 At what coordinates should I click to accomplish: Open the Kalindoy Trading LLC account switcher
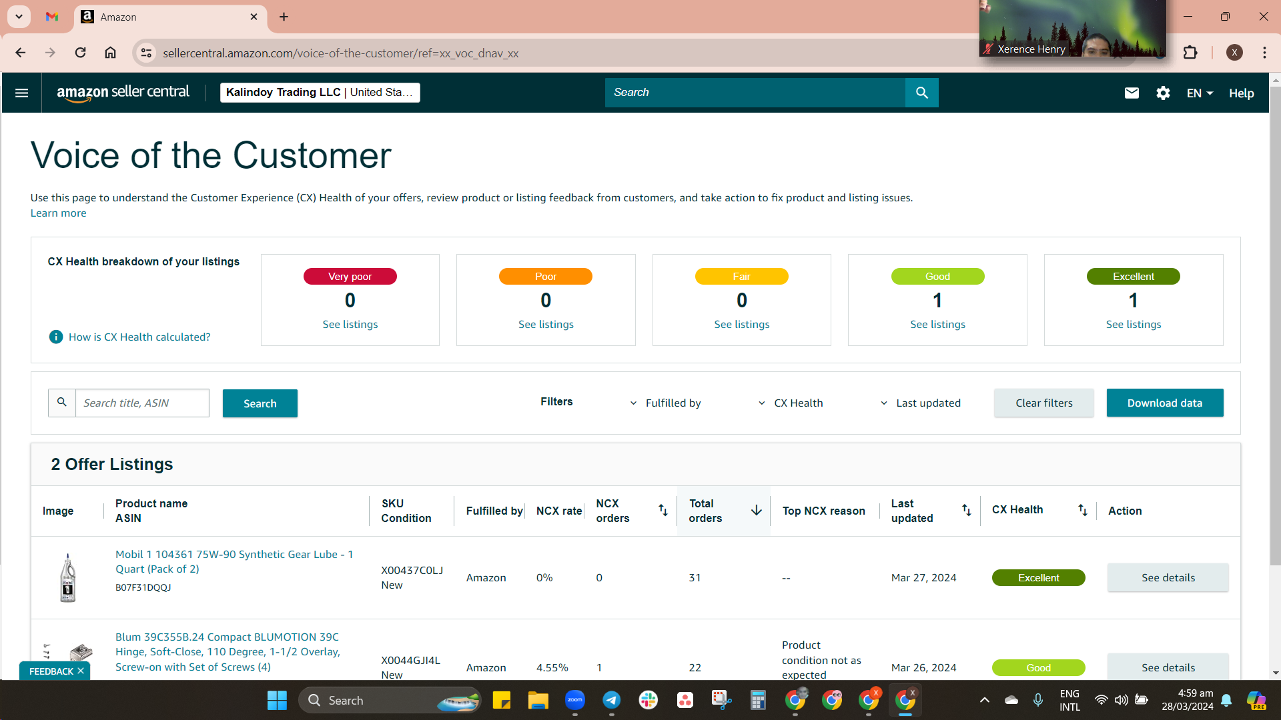click(x=320, y=93)
